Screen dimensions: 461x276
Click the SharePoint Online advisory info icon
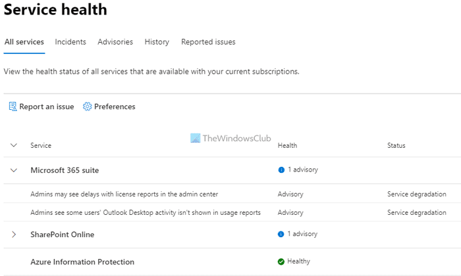[x=281, y=235]
